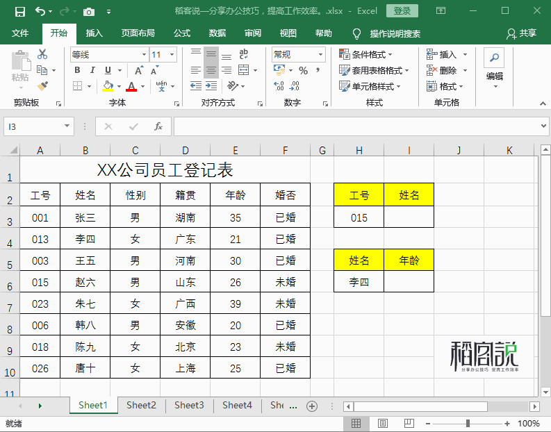Open Sheet2 tab
The width and height of the screenshot is (551, 432).
(x=141, y=406)
